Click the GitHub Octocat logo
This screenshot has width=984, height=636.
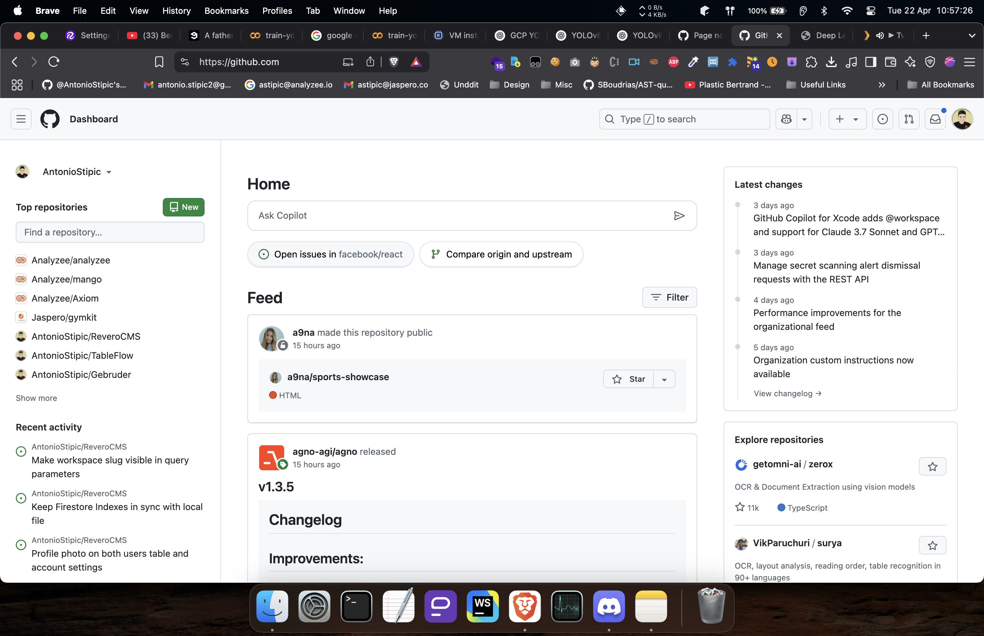coord(50,119)
